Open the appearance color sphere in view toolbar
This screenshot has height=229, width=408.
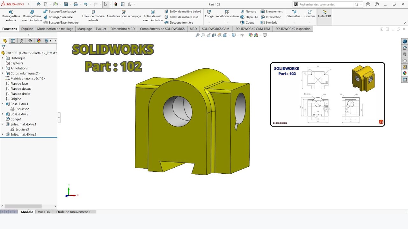click(x=251, y=35)
